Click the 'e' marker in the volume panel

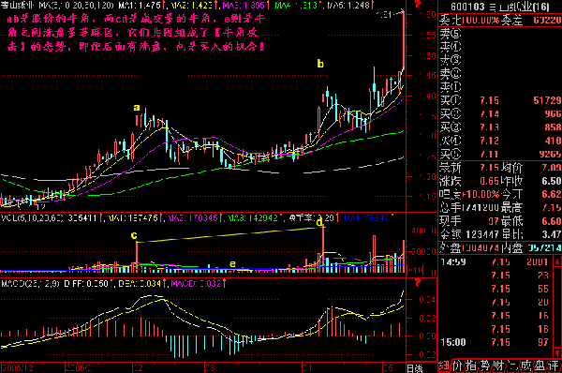pyautogui.click(x=232, y=264)
